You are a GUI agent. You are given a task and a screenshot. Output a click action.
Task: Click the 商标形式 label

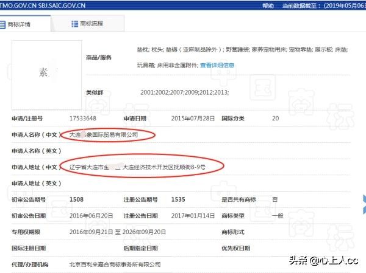point(233,232)
